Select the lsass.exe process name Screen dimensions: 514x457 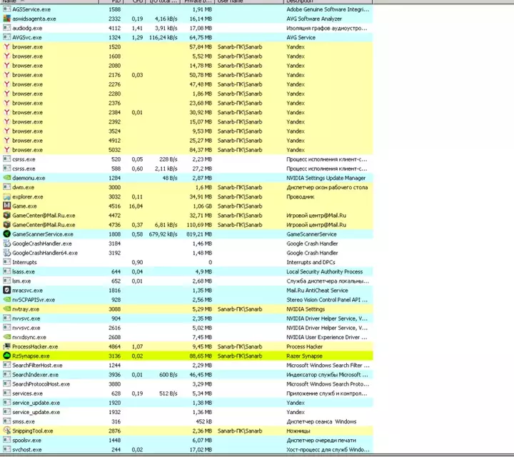coord(24,272)
